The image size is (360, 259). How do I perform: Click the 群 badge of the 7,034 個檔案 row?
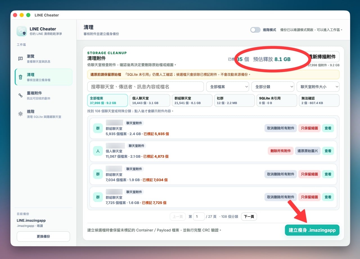(98, 174)
